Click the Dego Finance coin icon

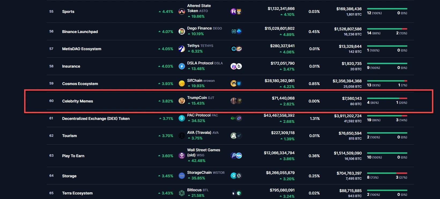[x=182, y=31]
